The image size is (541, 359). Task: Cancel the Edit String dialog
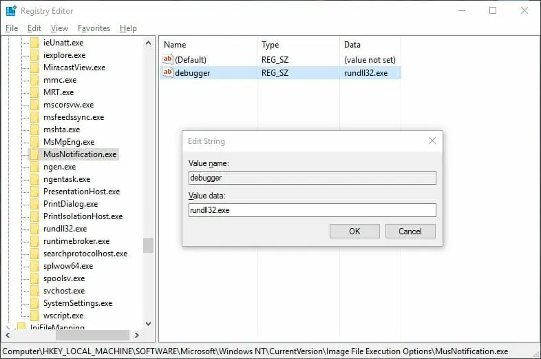point(410,231)
